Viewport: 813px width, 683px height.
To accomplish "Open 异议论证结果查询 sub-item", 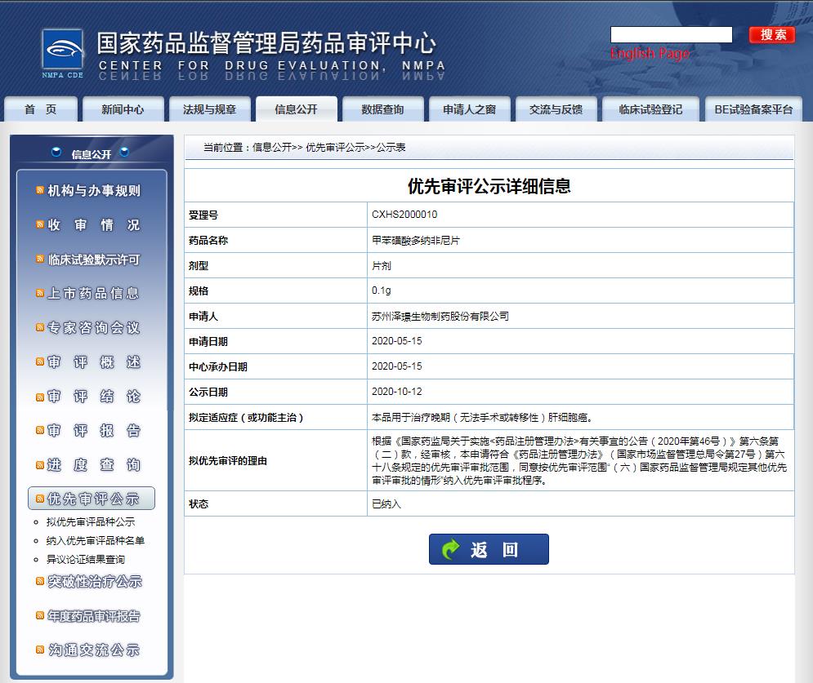I will click(86, 559).
